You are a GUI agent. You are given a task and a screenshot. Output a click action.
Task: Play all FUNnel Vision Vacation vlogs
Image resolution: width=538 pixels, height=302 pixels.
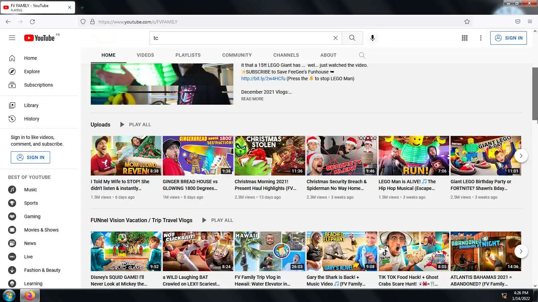coord(218,220)
